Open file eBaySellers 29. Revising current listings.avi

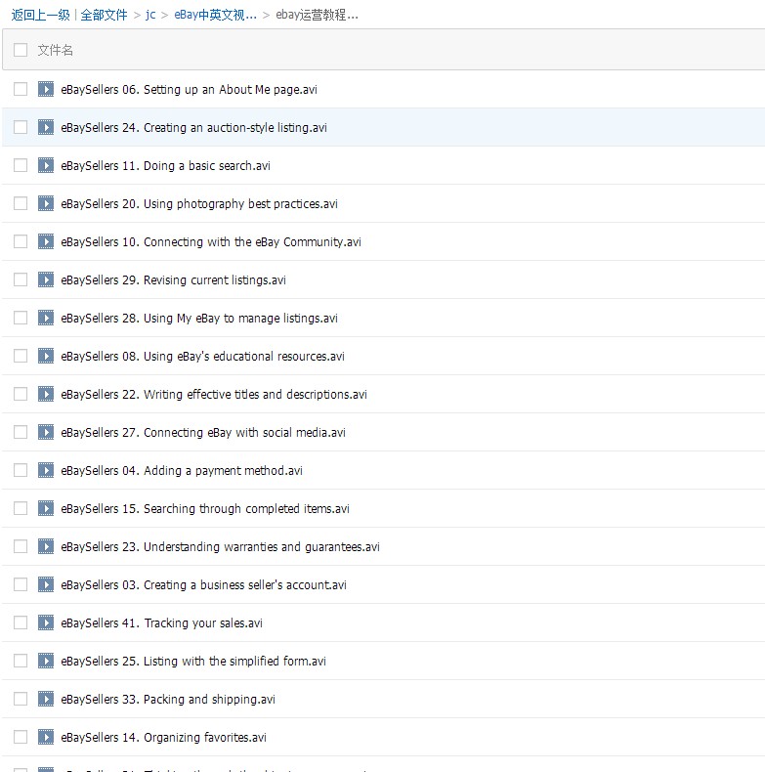pyautogui.click(x=173, y=280)
